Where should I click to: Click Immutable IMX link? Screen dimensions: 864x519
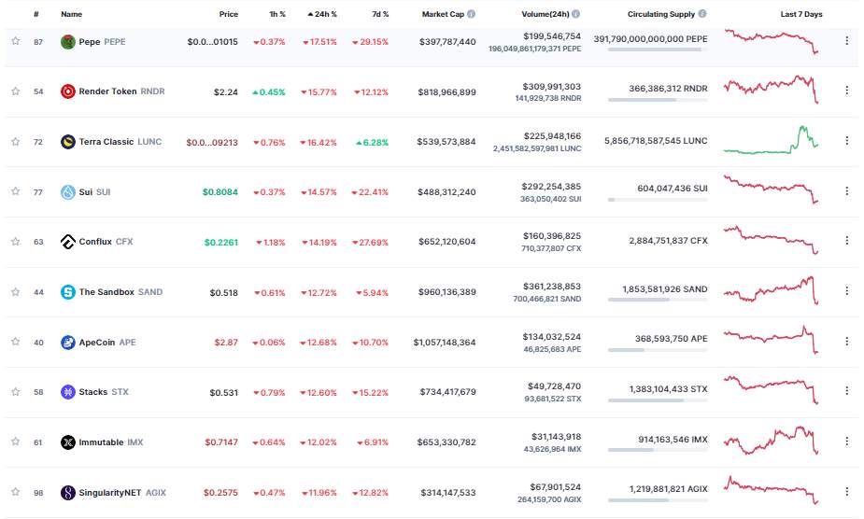click(111, 442)
